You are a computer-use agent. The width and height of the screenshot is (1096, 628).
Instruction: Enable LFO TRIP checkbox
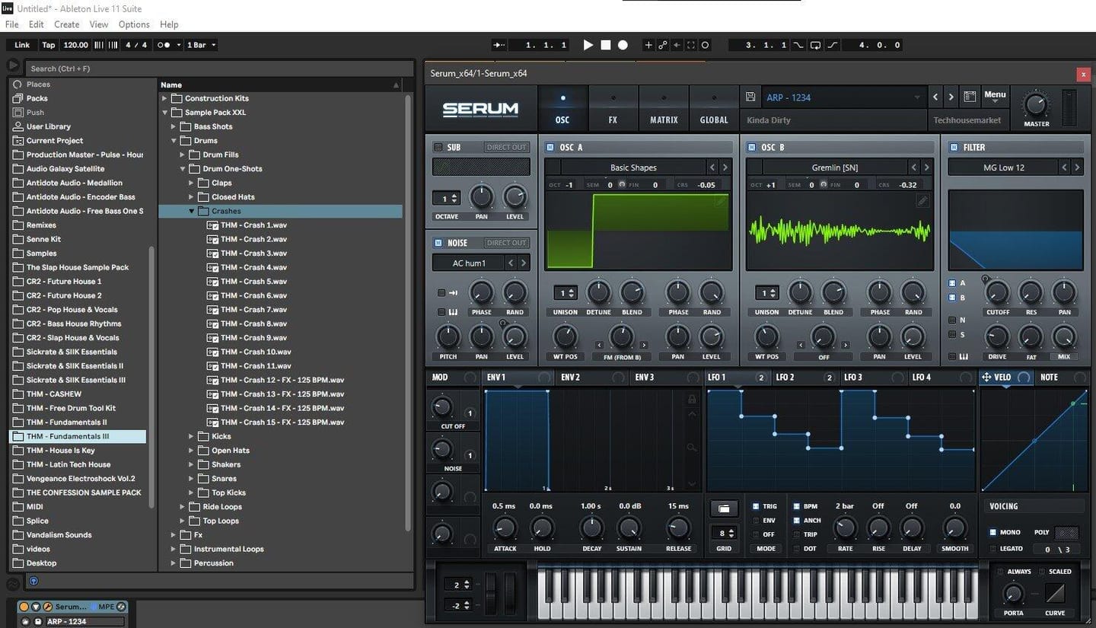(x=797, y=534)
